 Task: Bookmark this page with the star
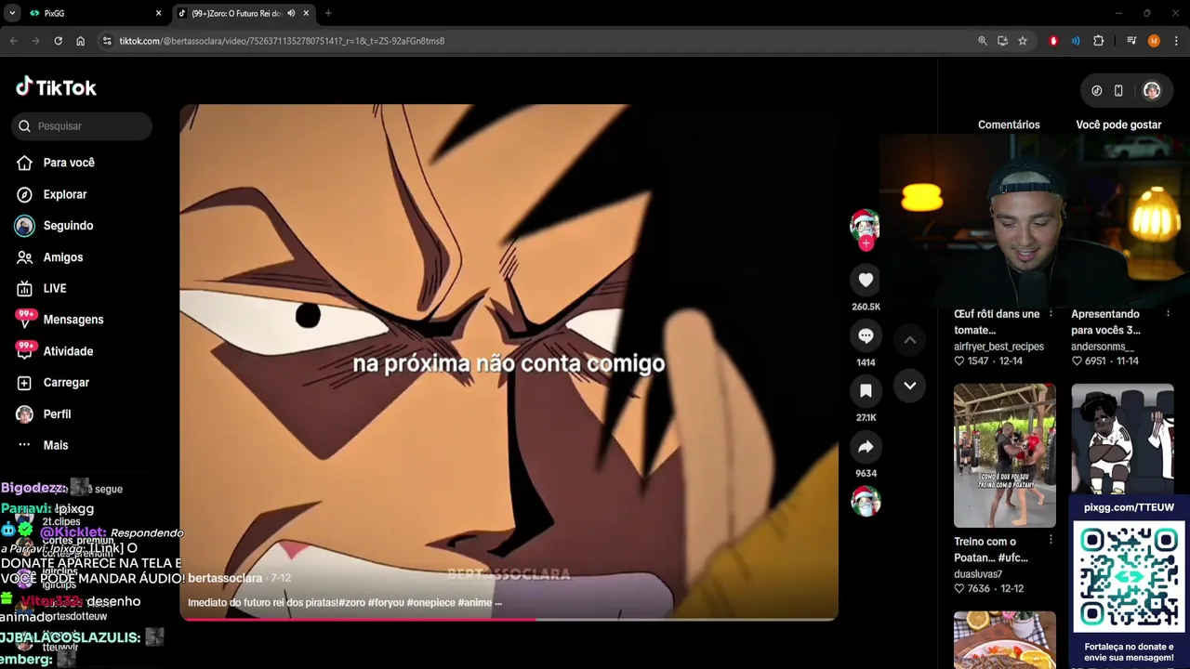tap(1023, 41)
